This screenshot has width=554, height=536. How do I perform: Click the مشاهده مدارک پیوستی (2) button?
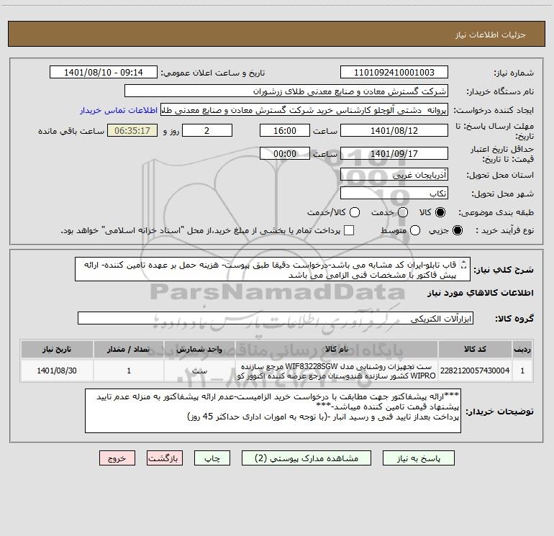[x=306, y=458]
